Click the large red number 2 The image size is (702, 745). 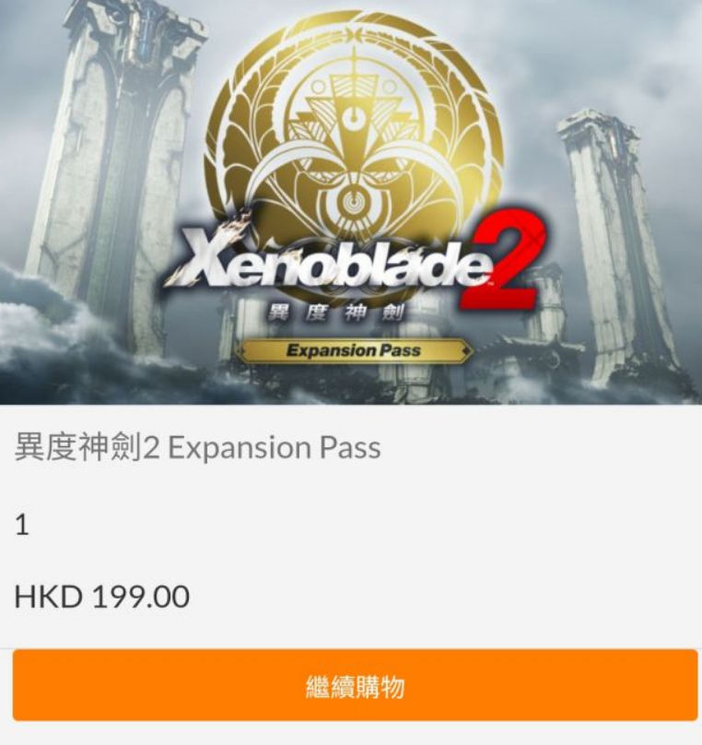501,259
